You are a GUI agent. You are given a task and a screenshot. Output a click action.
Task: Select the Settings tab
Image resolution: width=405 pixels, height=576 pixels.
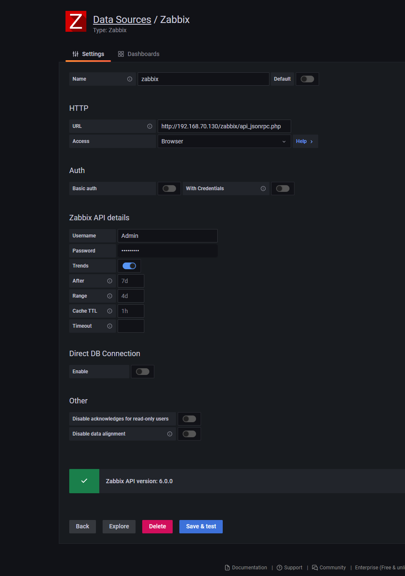[x=88, y=54]
